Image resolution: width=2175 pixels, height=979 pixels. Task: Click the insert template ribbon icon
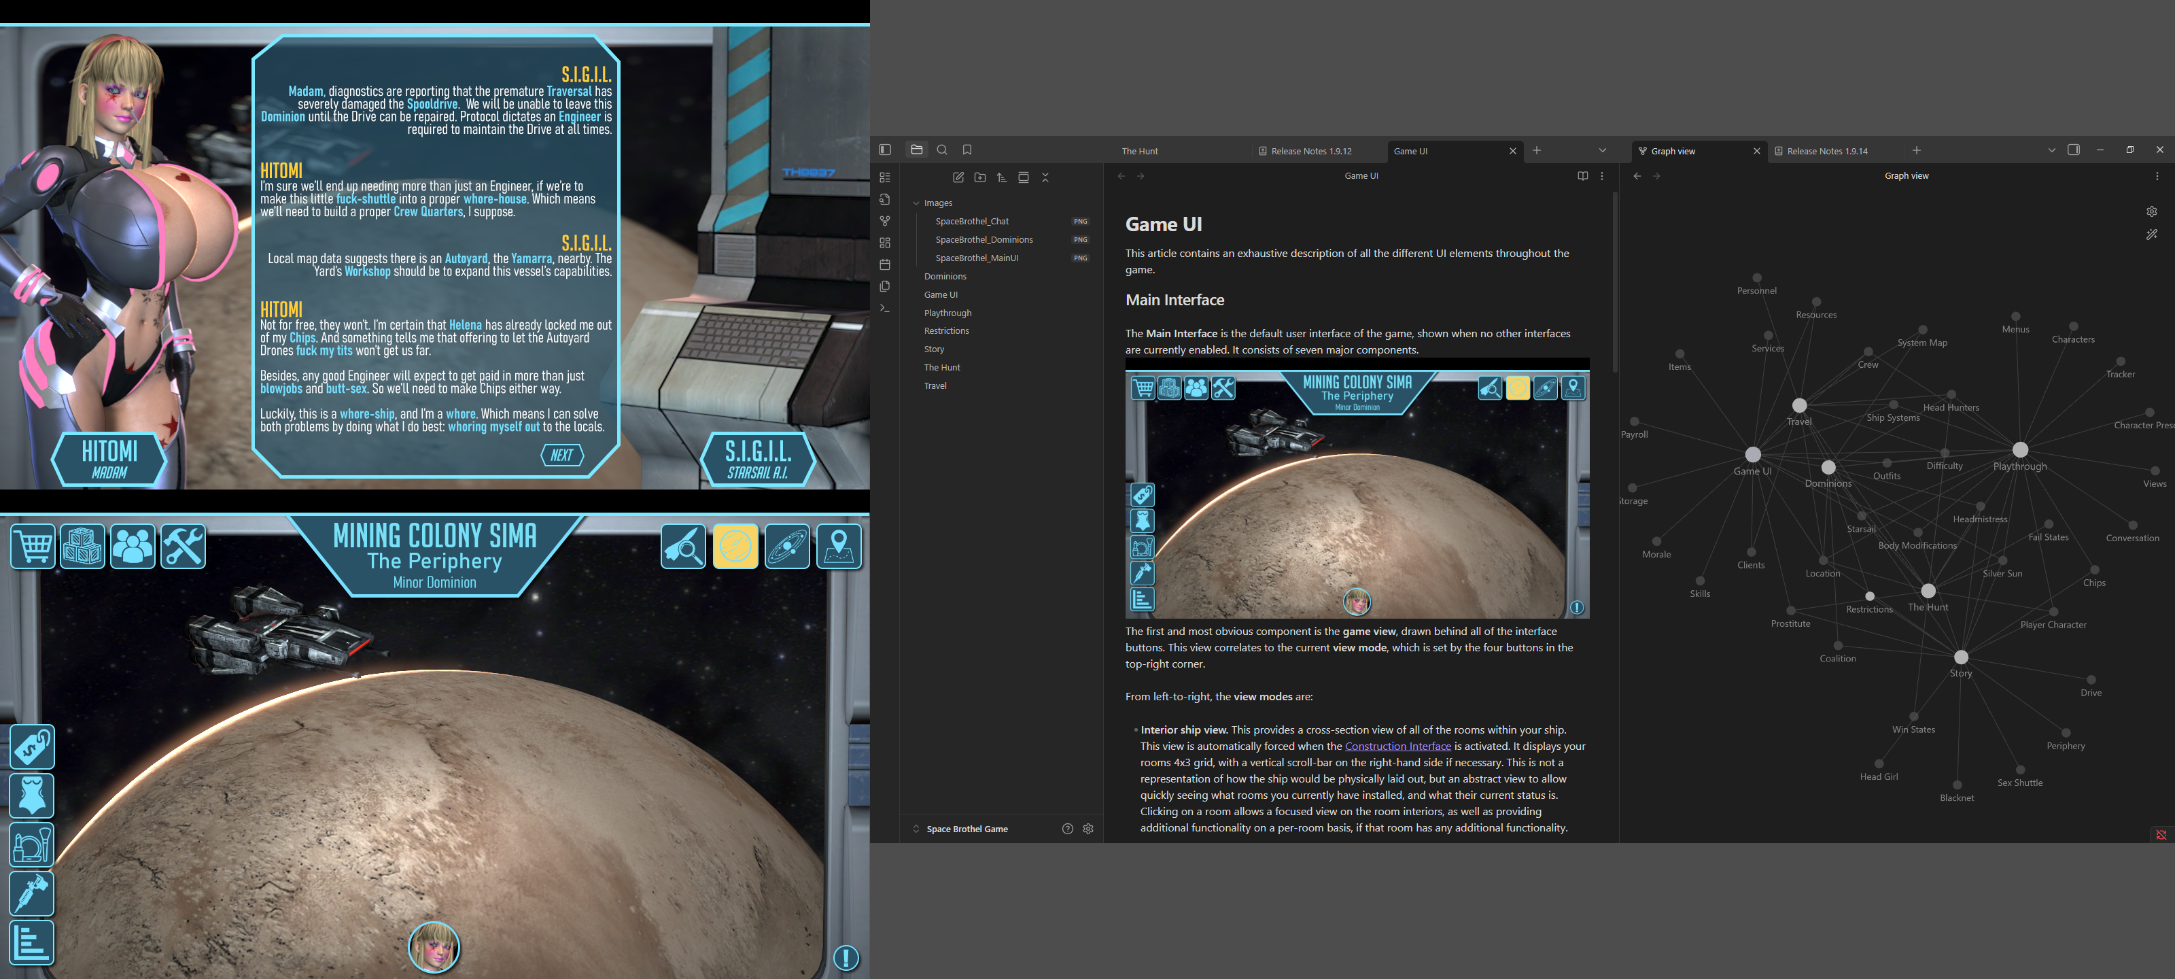[885, 286]
